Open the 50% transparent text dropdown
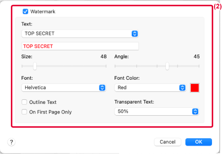 [x=157, y=111]
